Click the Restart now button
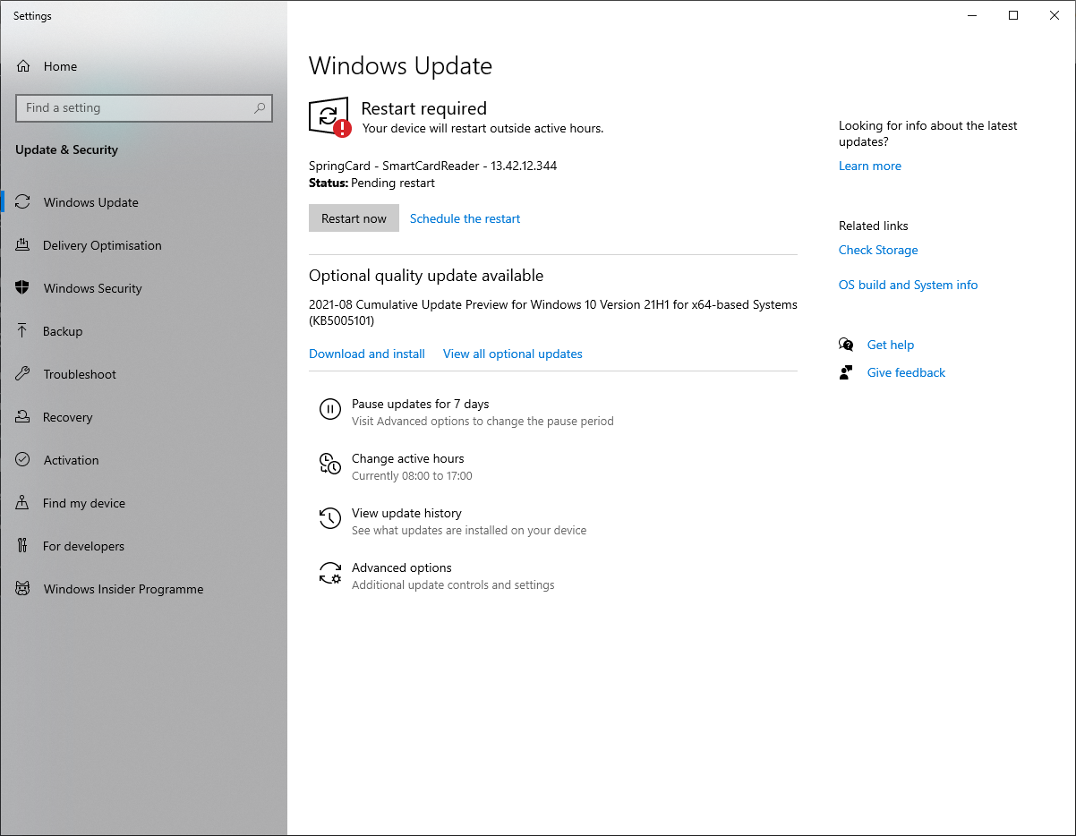Screen dimensions: 1076x836 354,218
